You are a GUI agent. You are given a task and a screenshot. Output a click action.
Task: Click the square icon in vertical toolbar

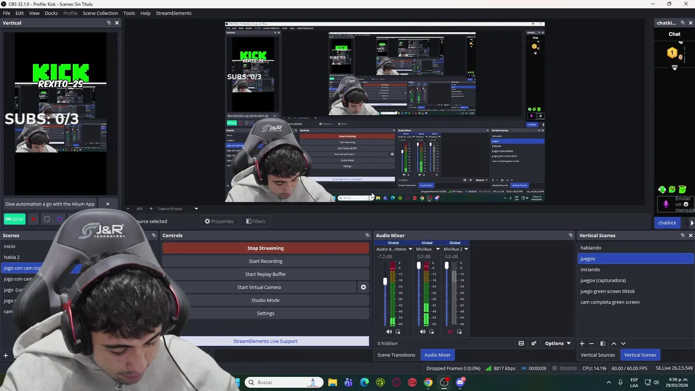tap(47, 219)
